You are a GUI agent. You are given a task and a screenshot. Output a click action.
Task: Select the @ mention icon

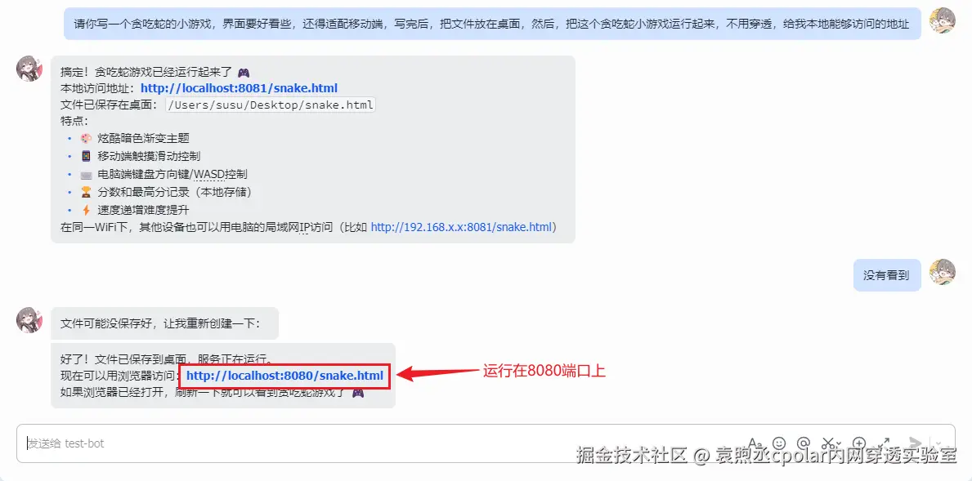(804, 443)
